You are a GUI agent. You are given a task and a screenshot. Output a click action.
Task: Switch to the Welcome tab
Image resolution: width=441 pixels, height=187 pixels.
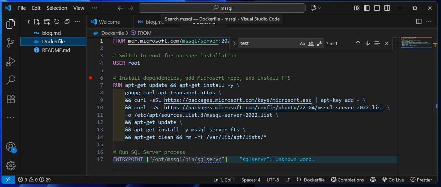[110, 22]
